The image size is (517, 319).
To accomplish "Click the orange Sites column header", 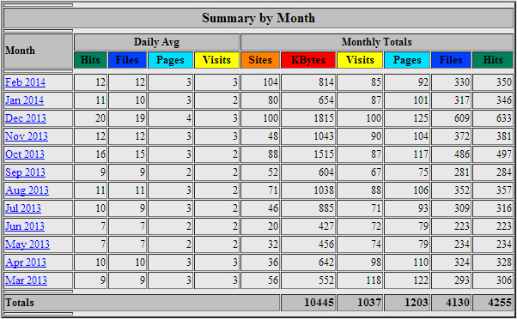I will point(260,60).
